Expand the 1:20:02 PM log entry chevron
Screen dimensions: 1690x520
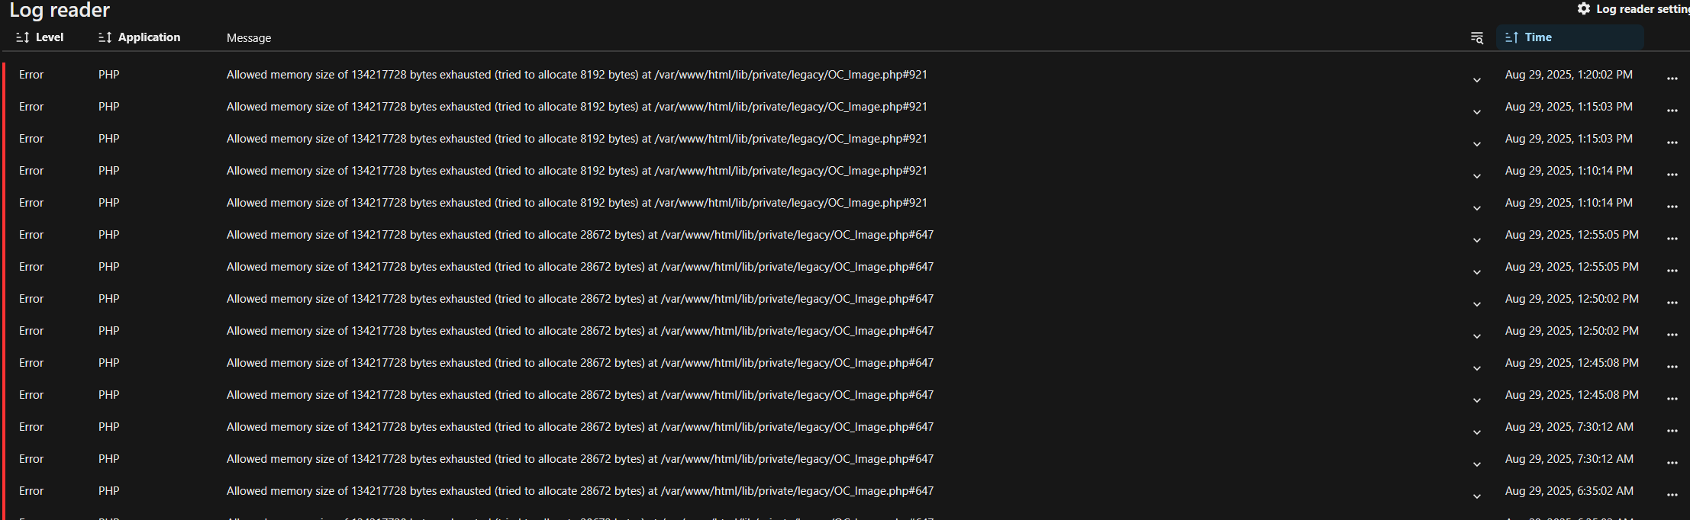click(1477, 79)
